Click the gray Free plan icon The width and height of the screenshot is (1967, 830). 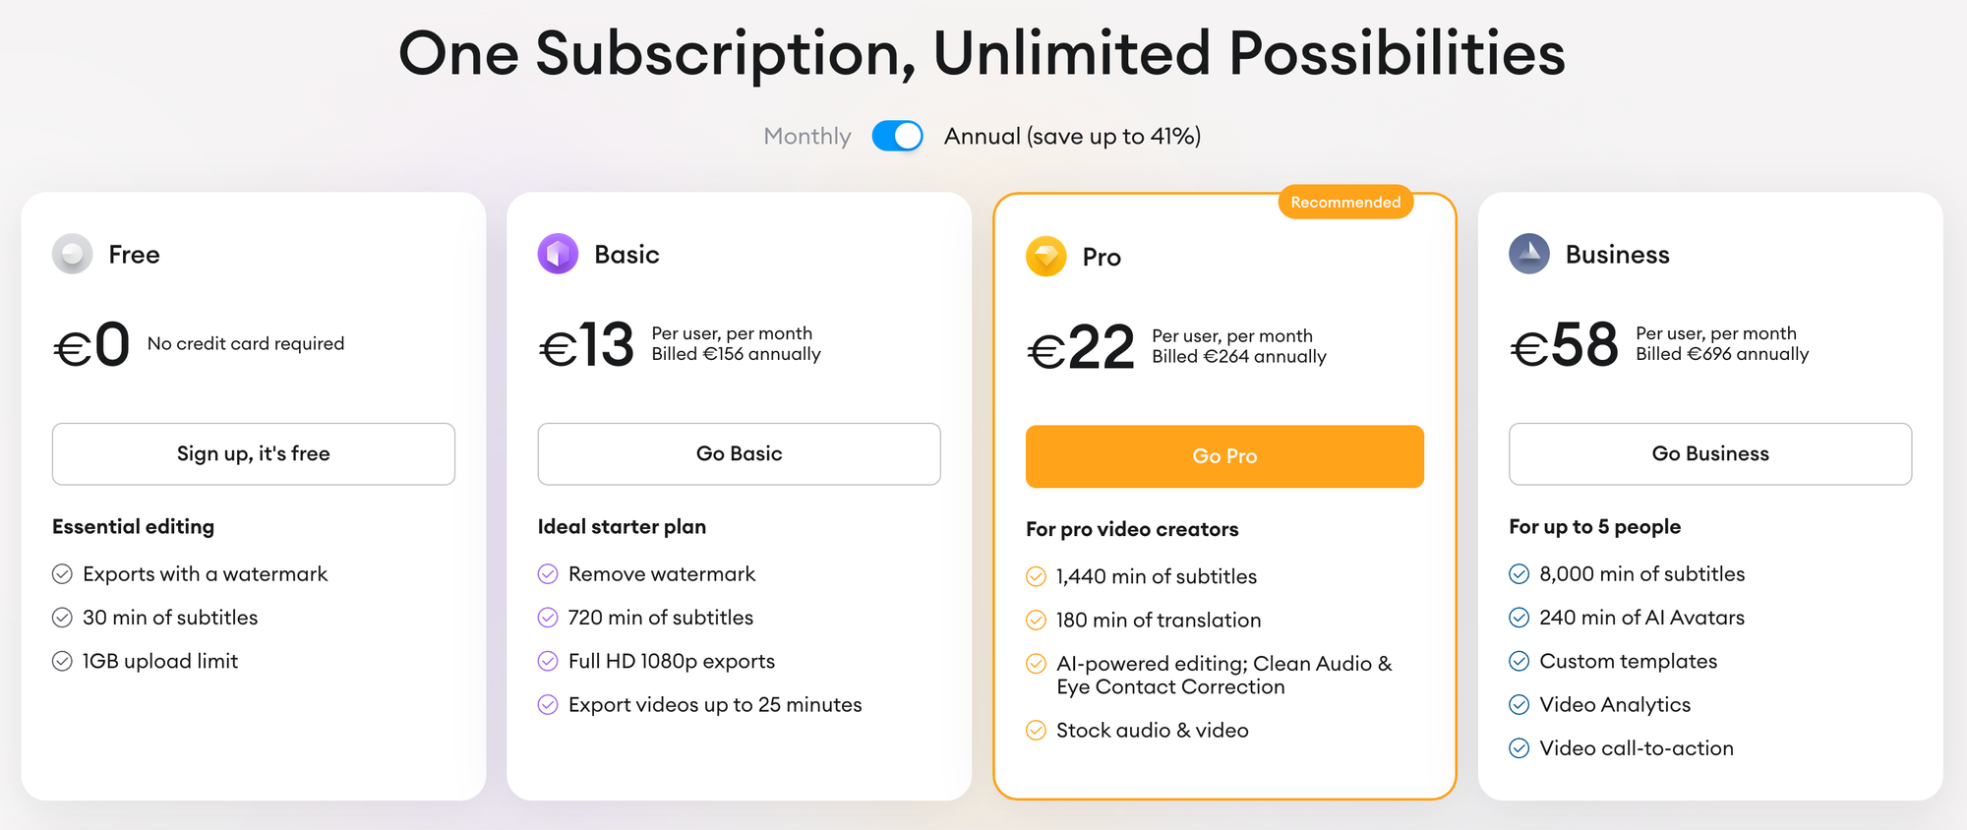pos(73,254)
